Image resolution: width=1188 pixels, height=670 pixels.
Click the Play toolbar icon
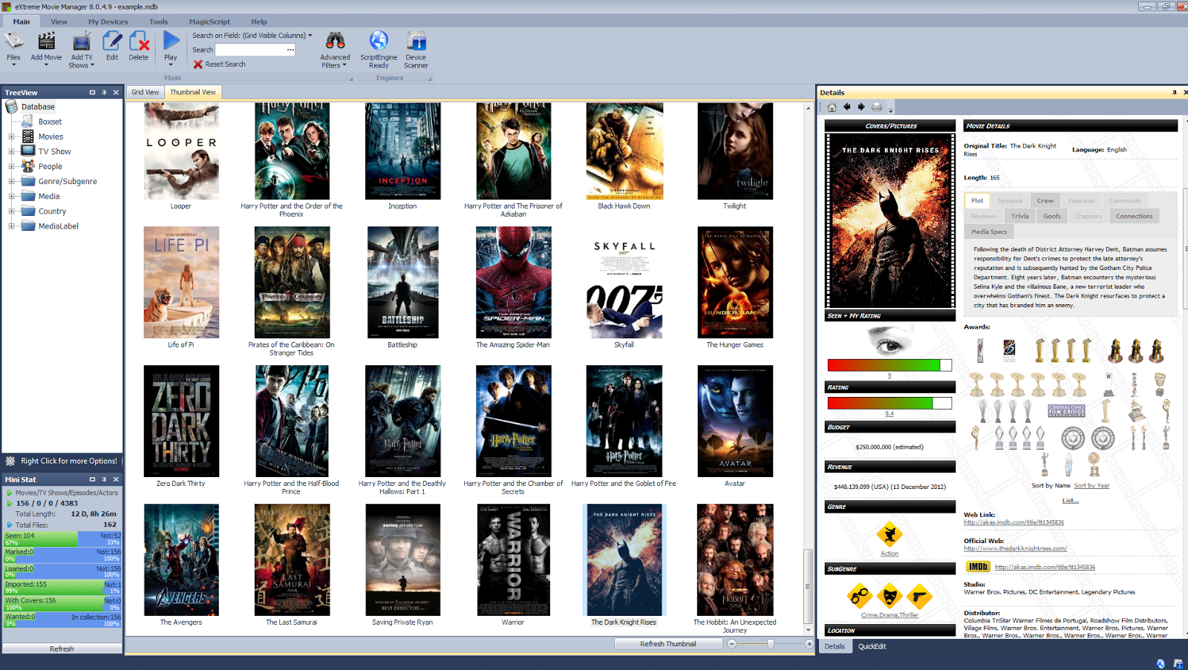click(x=171, y=40)
